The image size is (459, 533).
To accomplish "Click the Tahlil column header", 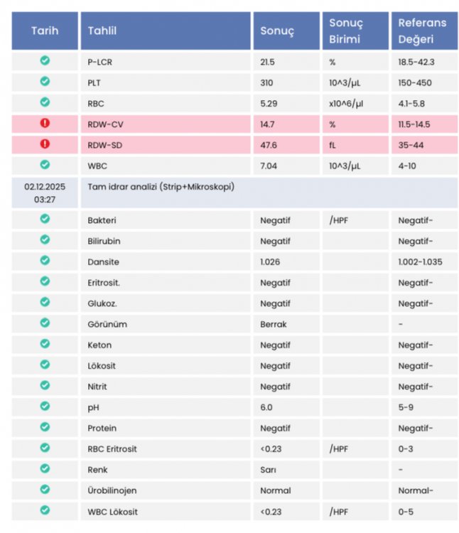I will [x=166, y=31].
